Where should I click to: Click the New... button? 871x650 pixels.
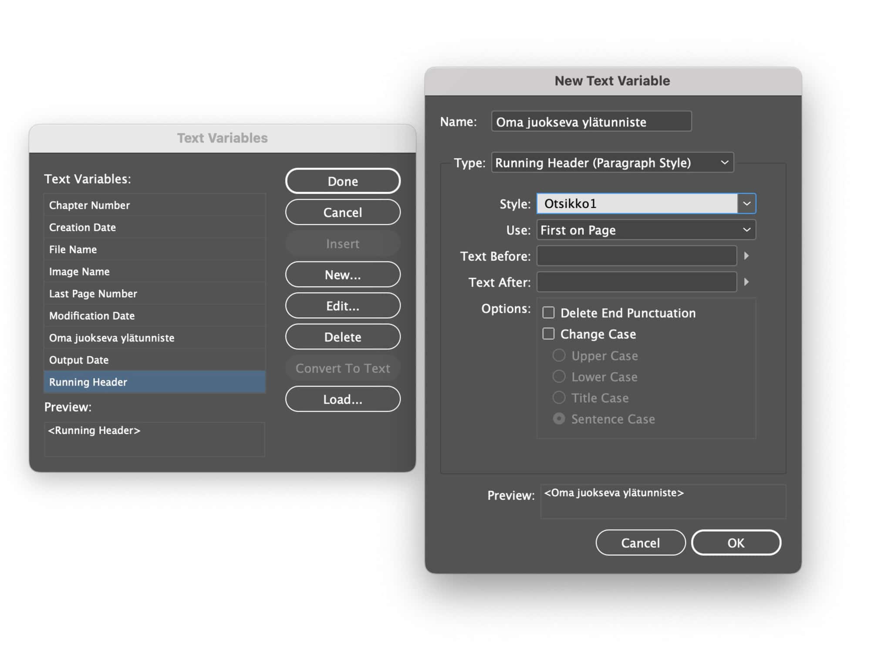click(x=343, y=274)
